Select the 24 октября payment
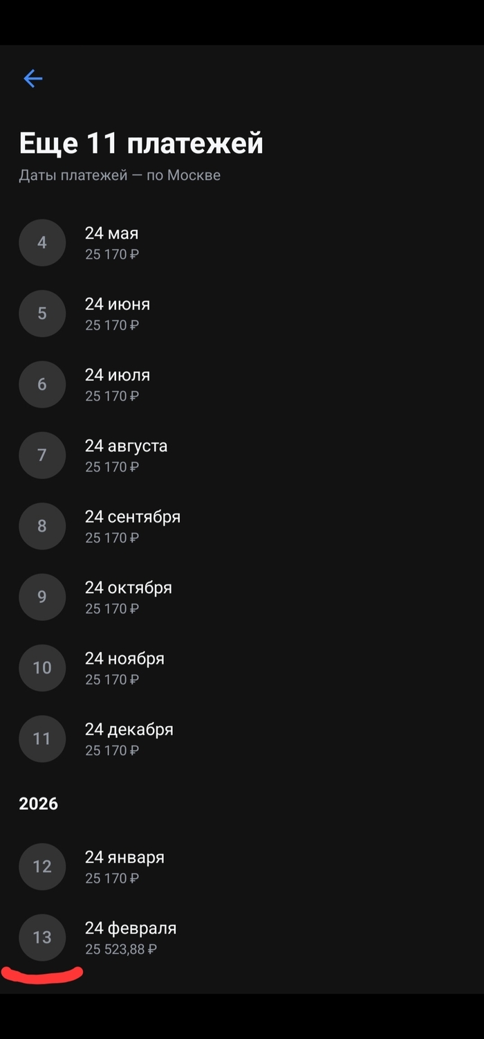Screen dimensions: 484x1039 click(x=129, y=597)
